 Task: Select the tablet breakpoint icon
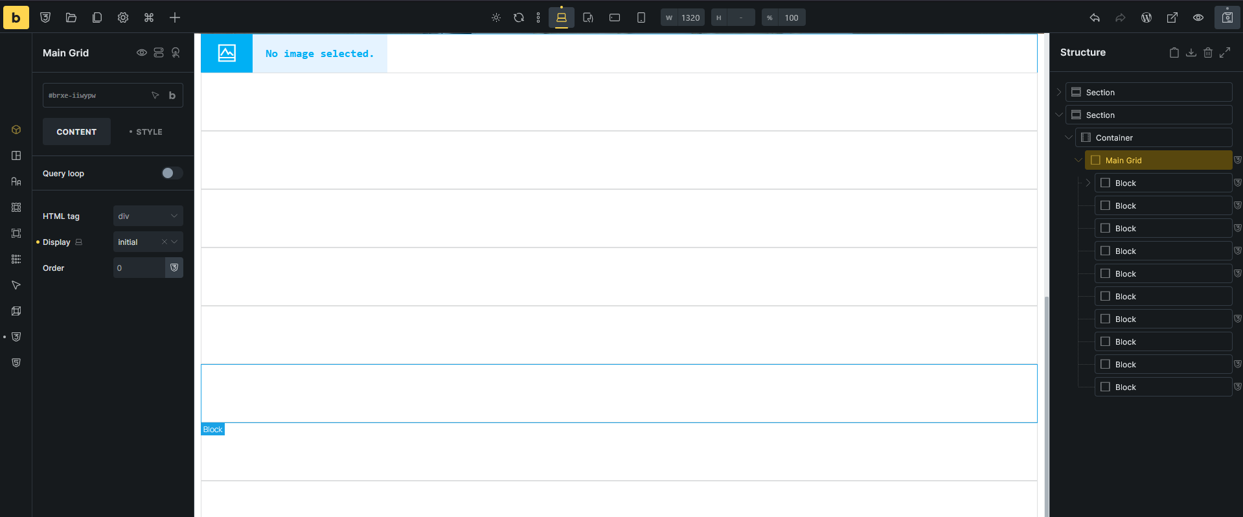tap(588, 17)
